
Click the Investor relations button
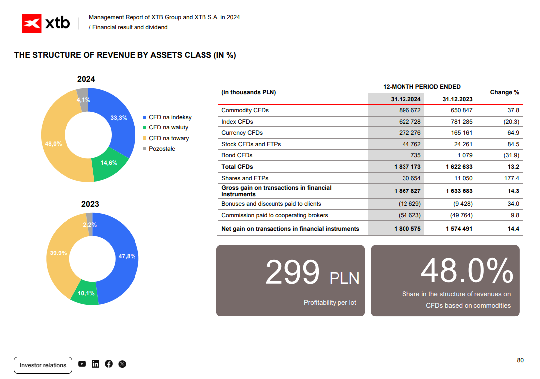pos(43,365)
